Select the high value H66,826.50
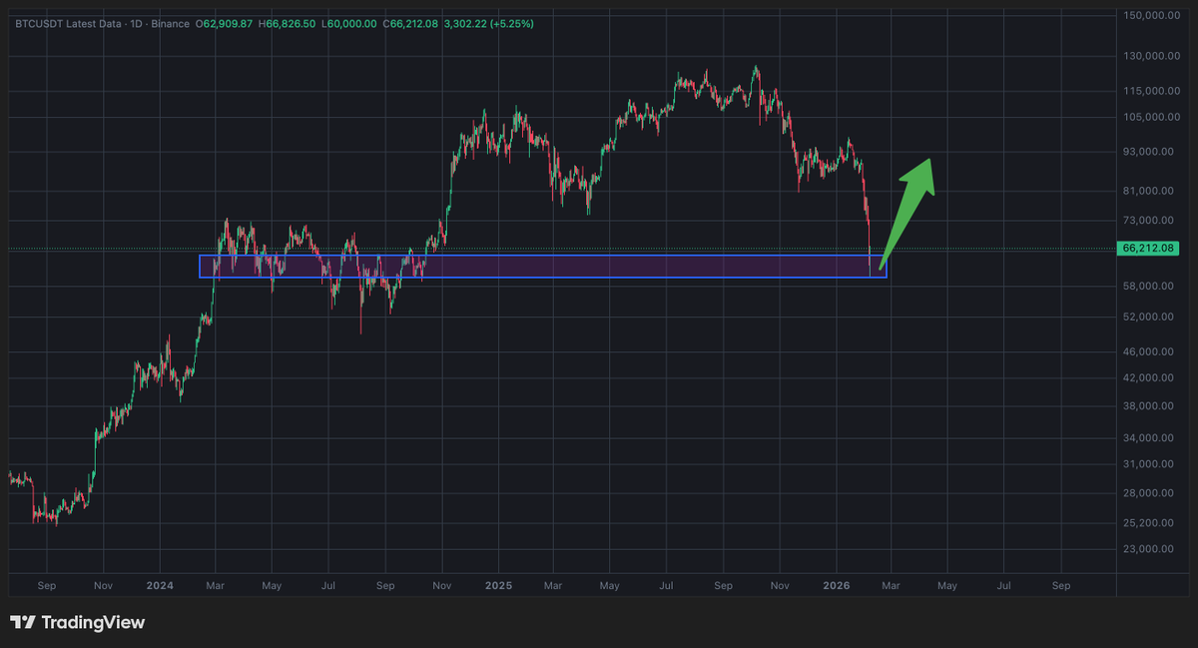 (288, 23)
